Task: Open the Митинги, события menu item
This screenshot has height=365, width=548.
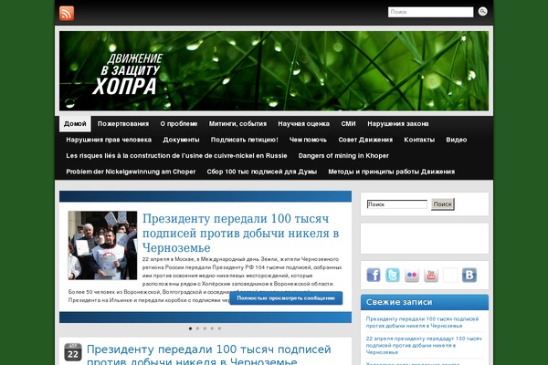Action: [237, 124]
